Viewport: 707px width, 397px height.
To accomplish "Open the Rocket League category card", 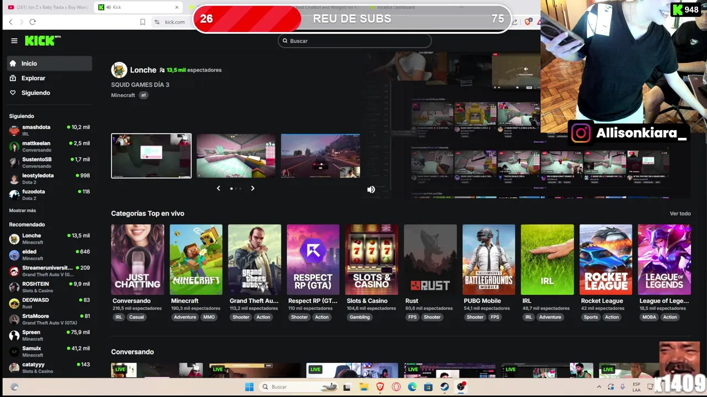I will [x=606, y=260].
